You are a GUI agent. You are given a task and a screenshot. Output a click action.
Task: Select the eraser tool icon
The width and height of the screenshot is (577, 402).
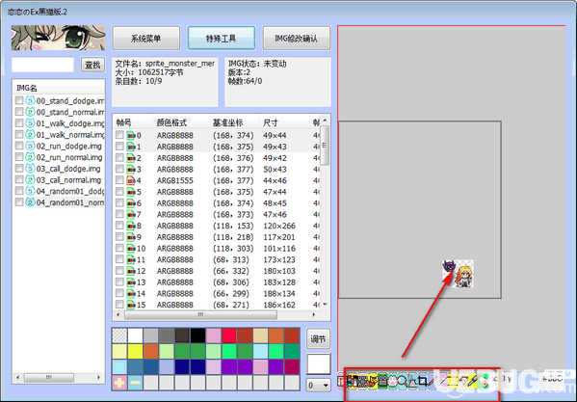click(463, 381)
